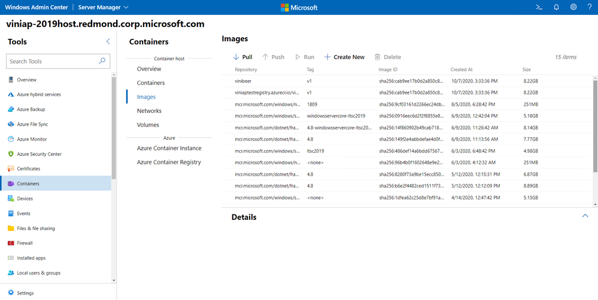Click the Delete button

388,57
